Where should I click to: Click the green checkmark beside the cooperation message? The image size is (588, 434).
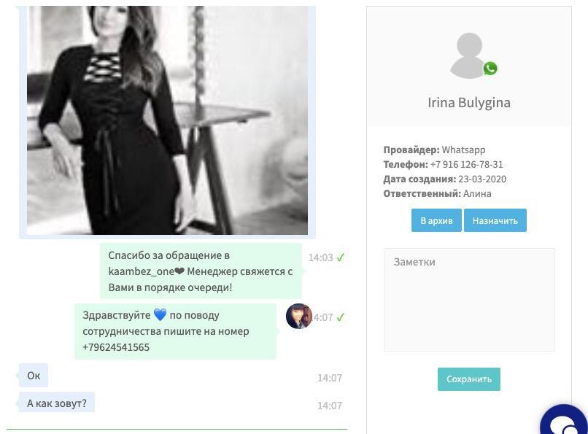(341, 317)
